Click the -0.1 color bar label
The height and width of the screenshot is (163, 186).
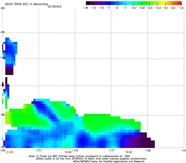pyautogui.click(x=166, y=8)
